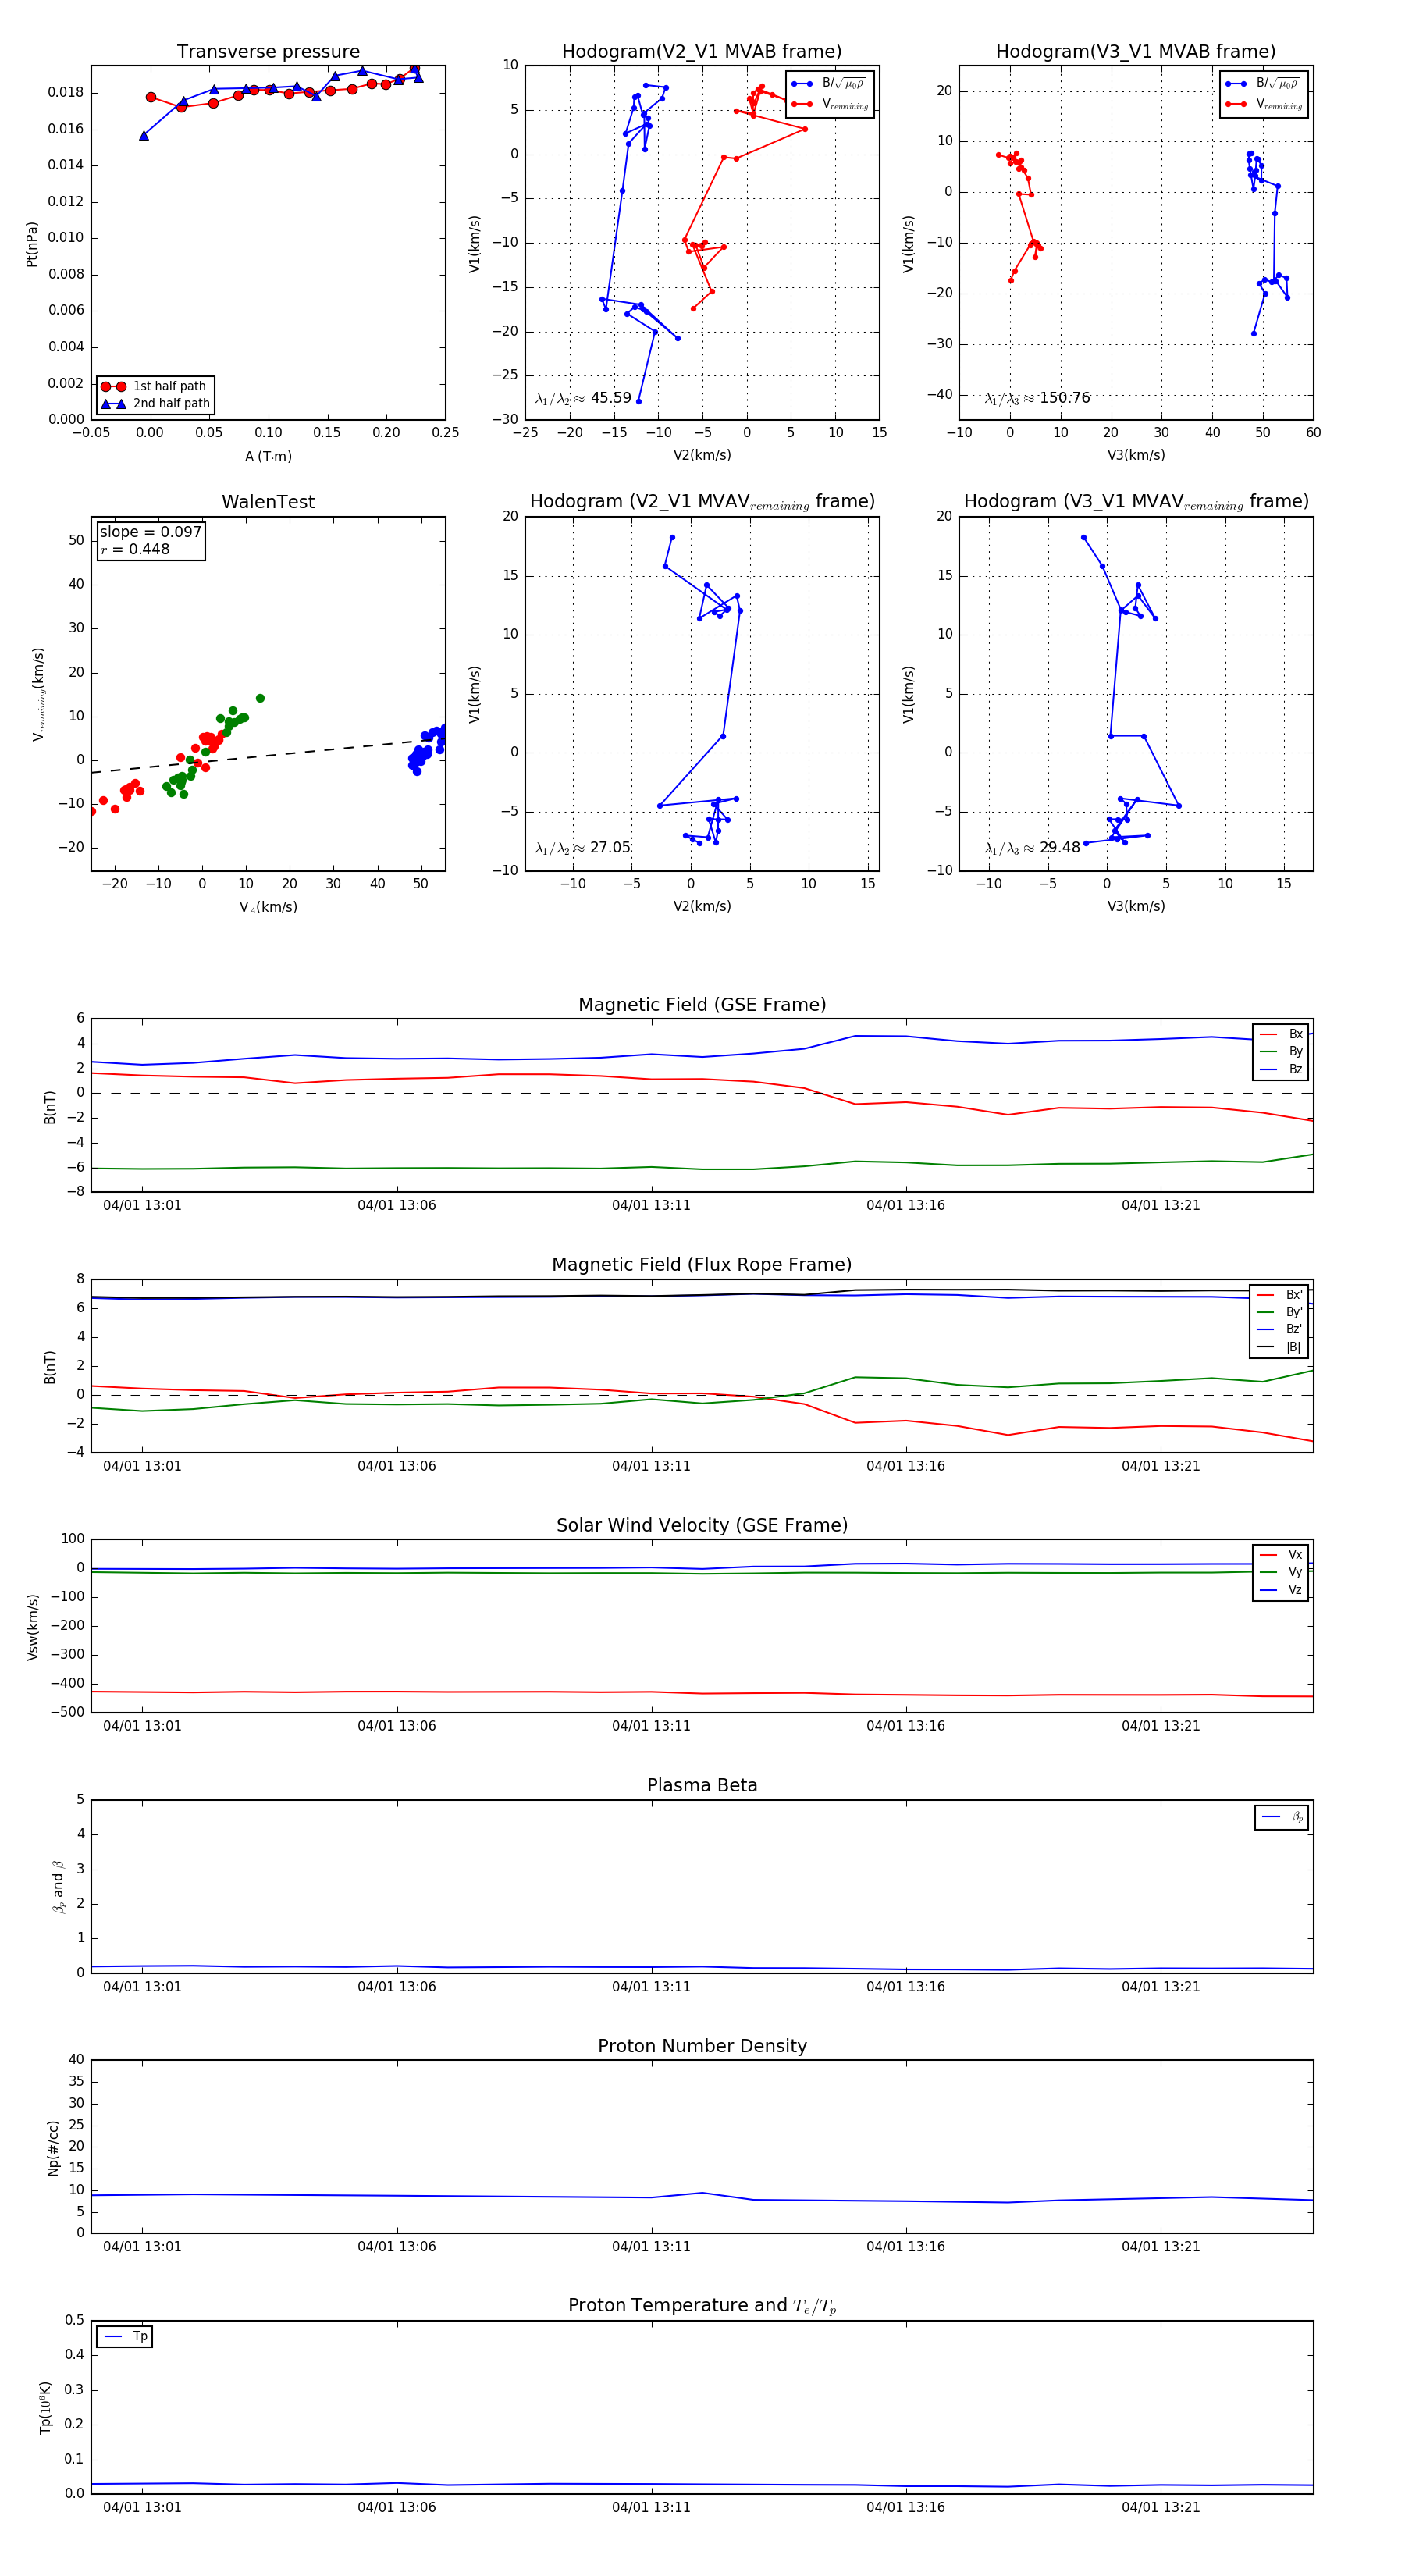The height and width of the screenshot is (2576, 1405).
Task: Click the WalenTest 'V_A(km/s)' x-axis label
Action: pos(268,907)
